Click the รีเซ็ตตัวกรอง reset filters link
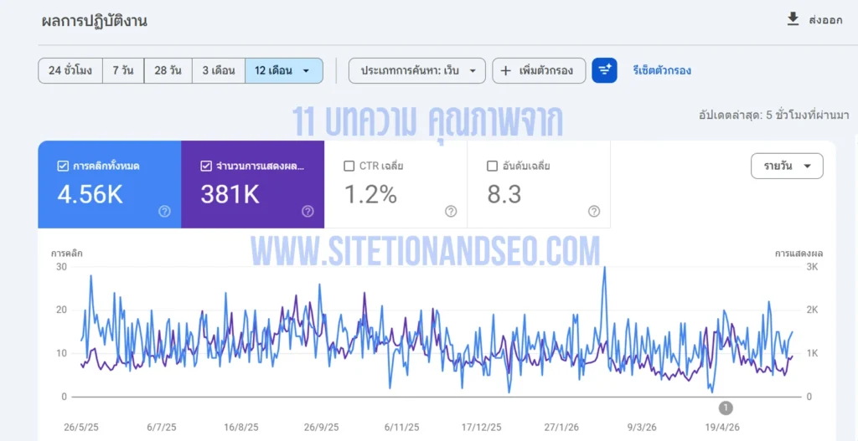Viewport: 858px width, 441px height. [x=662, y=70]
